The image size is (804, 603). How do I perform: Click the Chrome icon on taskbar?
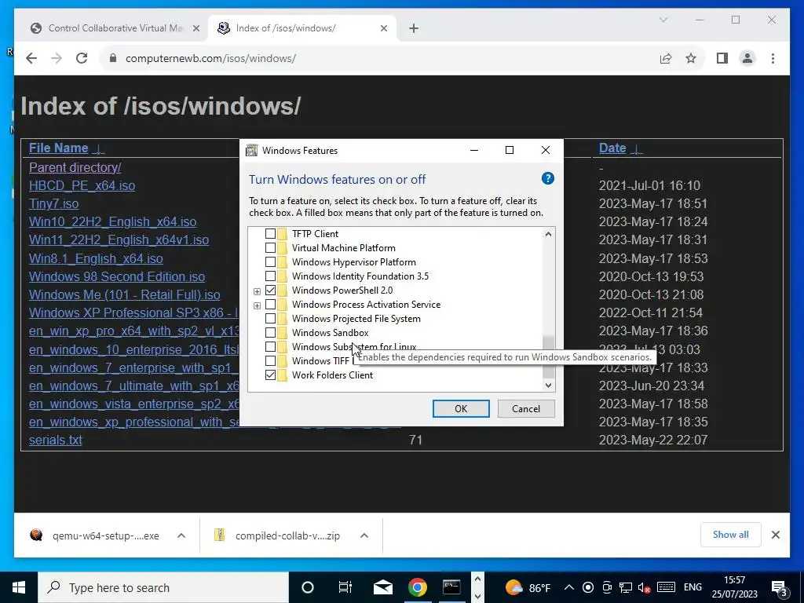[418, 587]
